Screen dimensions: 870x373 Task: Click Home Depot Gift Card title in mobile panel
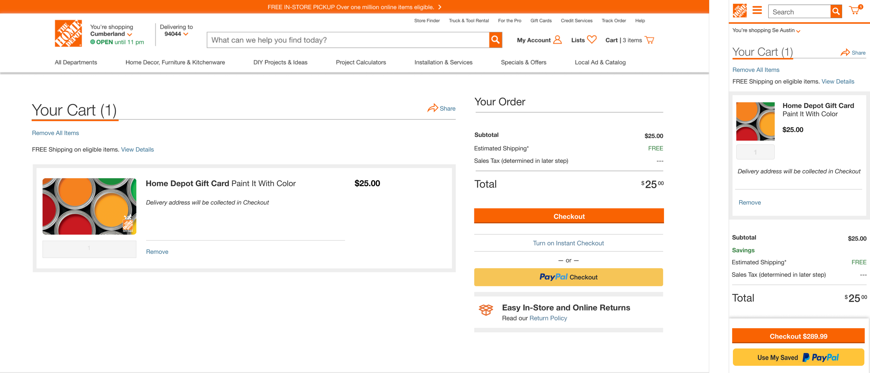coord(818,106)
